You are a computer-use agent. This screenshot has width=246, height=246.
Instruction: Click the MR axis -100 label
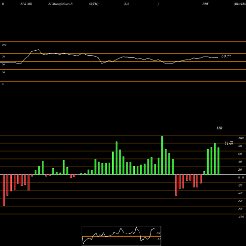pos(241,217)
